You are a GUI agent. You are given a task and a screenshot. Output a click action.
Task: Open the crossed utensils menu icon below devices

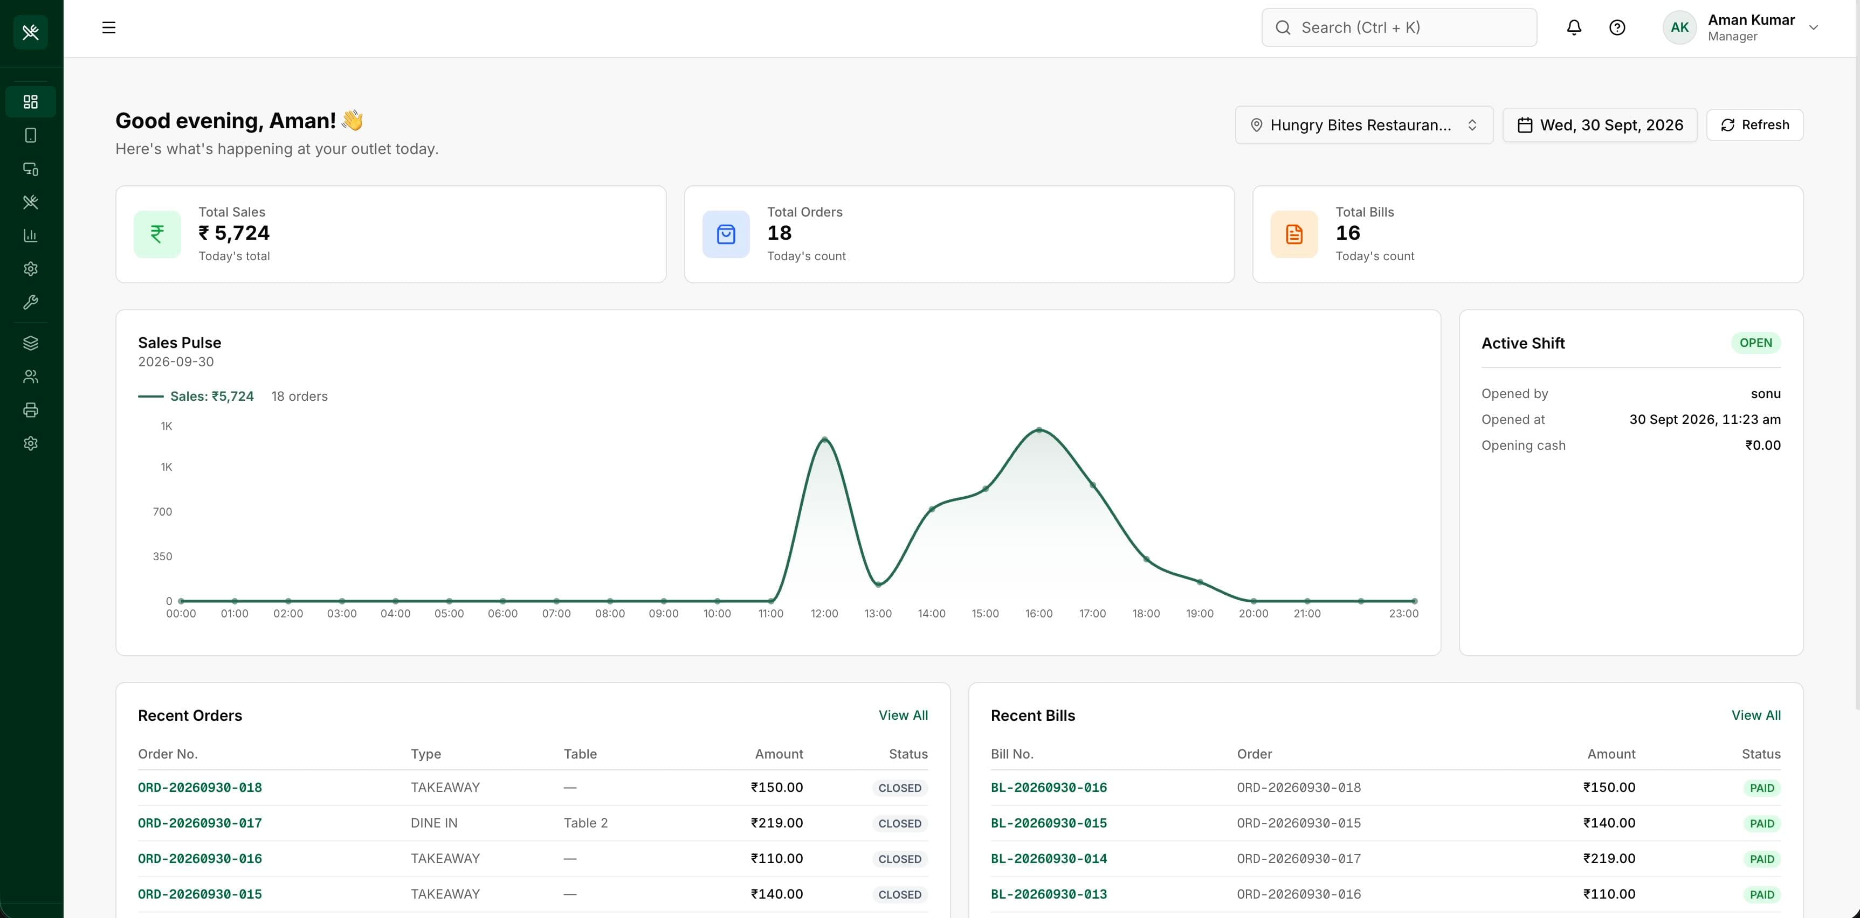point(30,202)
